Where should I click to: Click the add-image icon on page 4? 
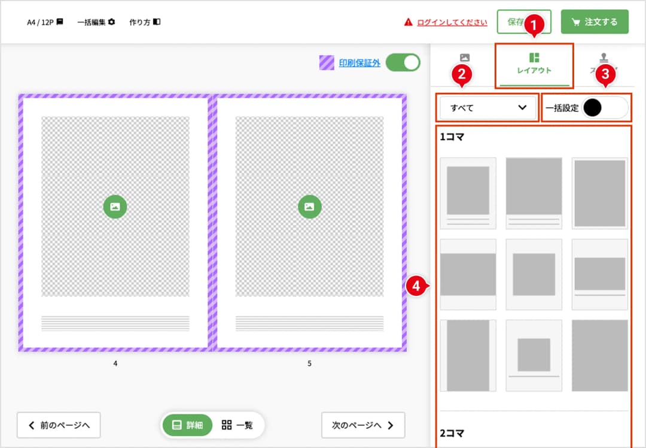115,207
